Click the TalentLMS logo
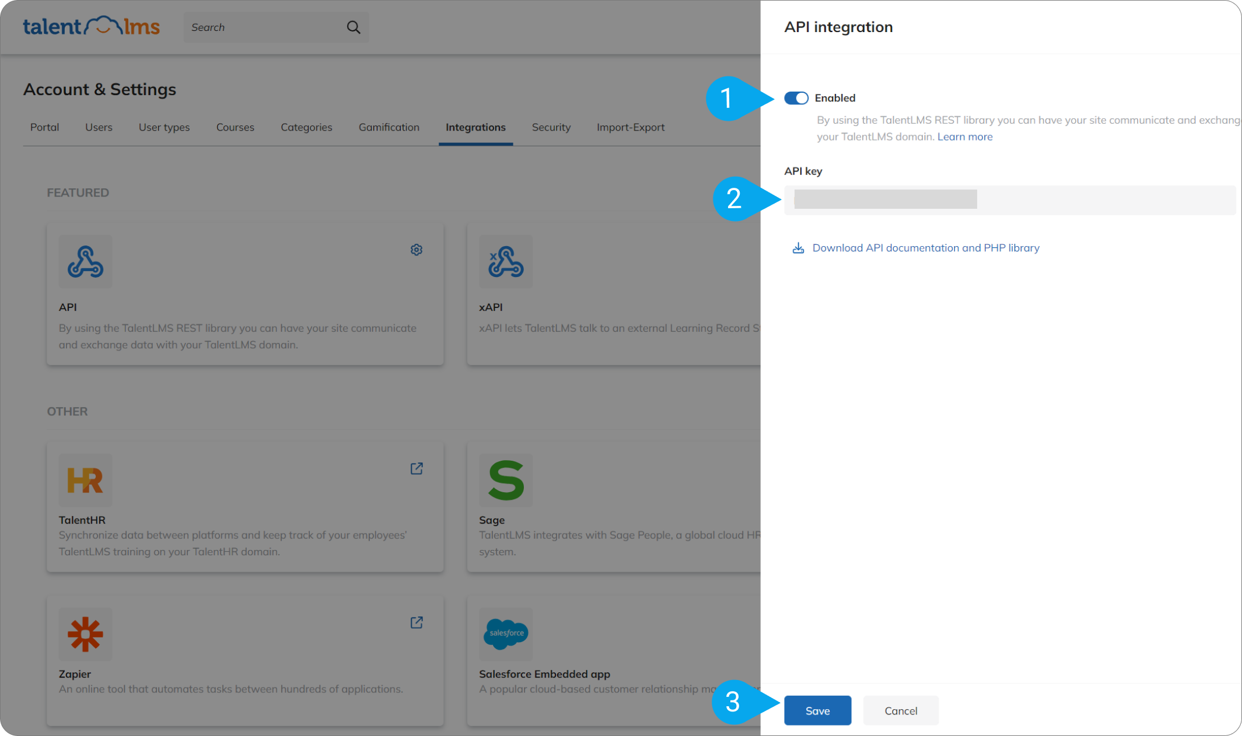1242x736 pixels. pyautogui.click(x=91, y=26)
